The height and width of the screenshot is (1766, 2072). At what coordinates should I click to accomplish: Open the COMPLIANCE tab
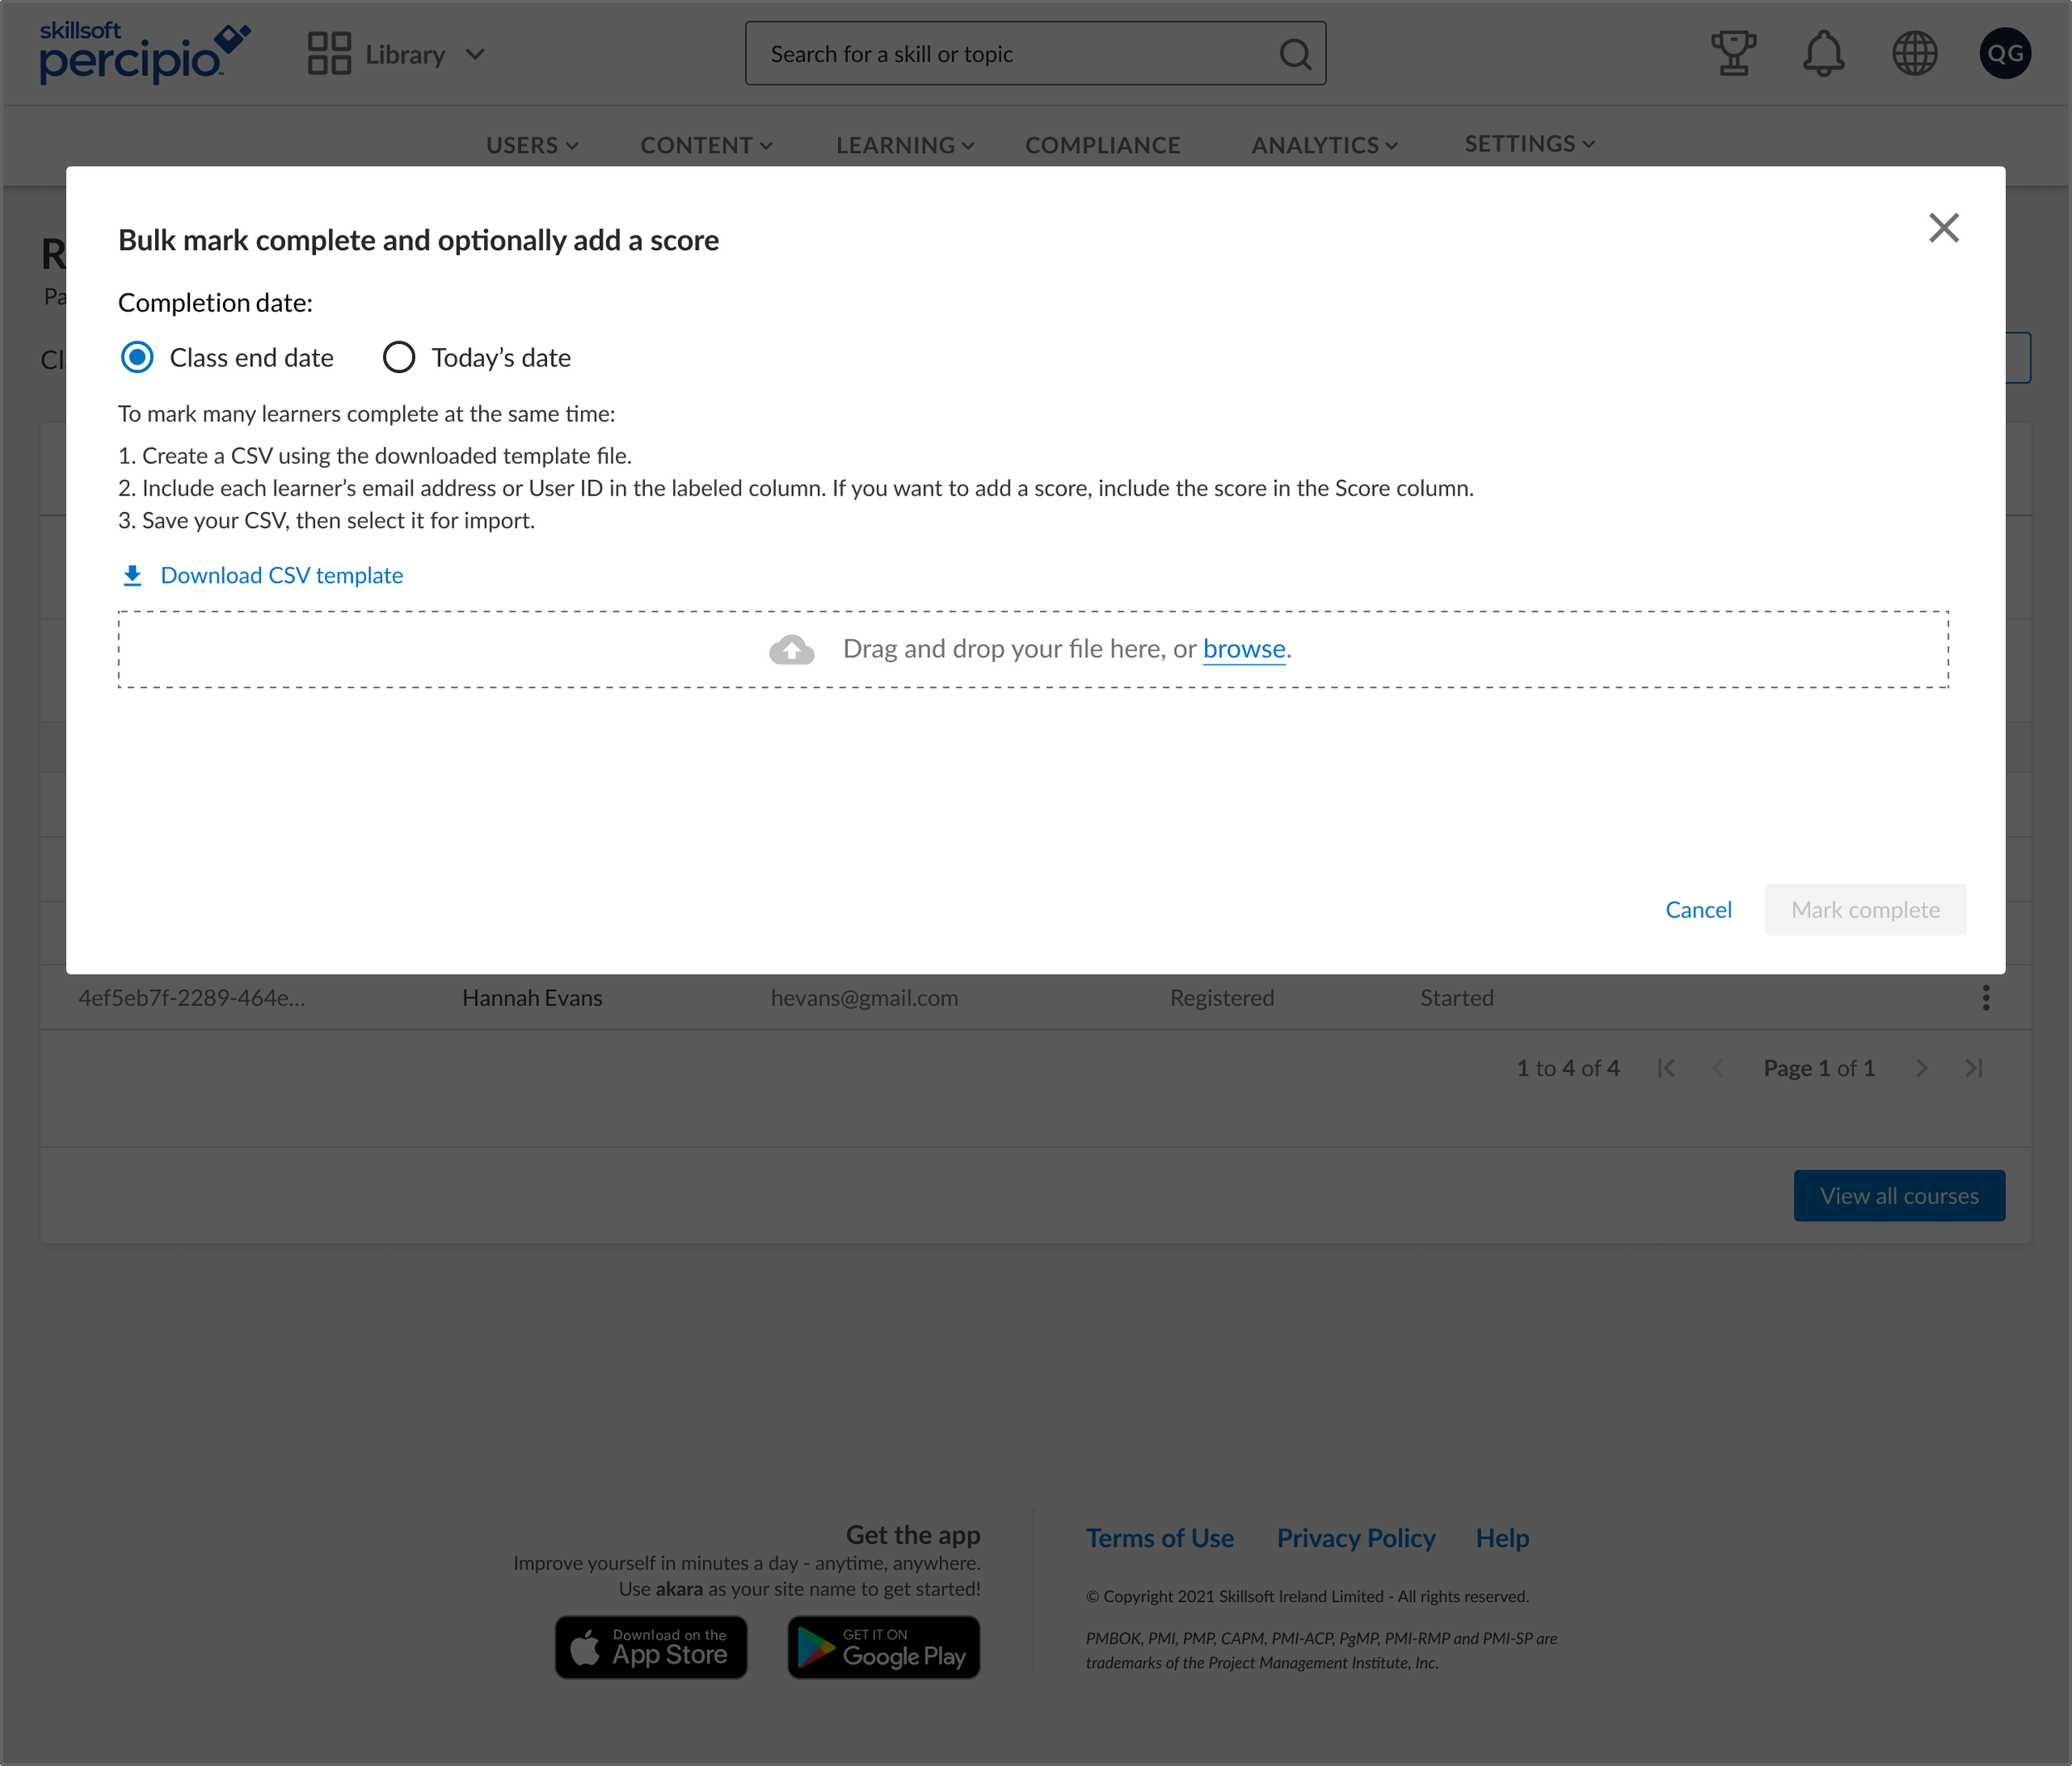pos(1102,146)
